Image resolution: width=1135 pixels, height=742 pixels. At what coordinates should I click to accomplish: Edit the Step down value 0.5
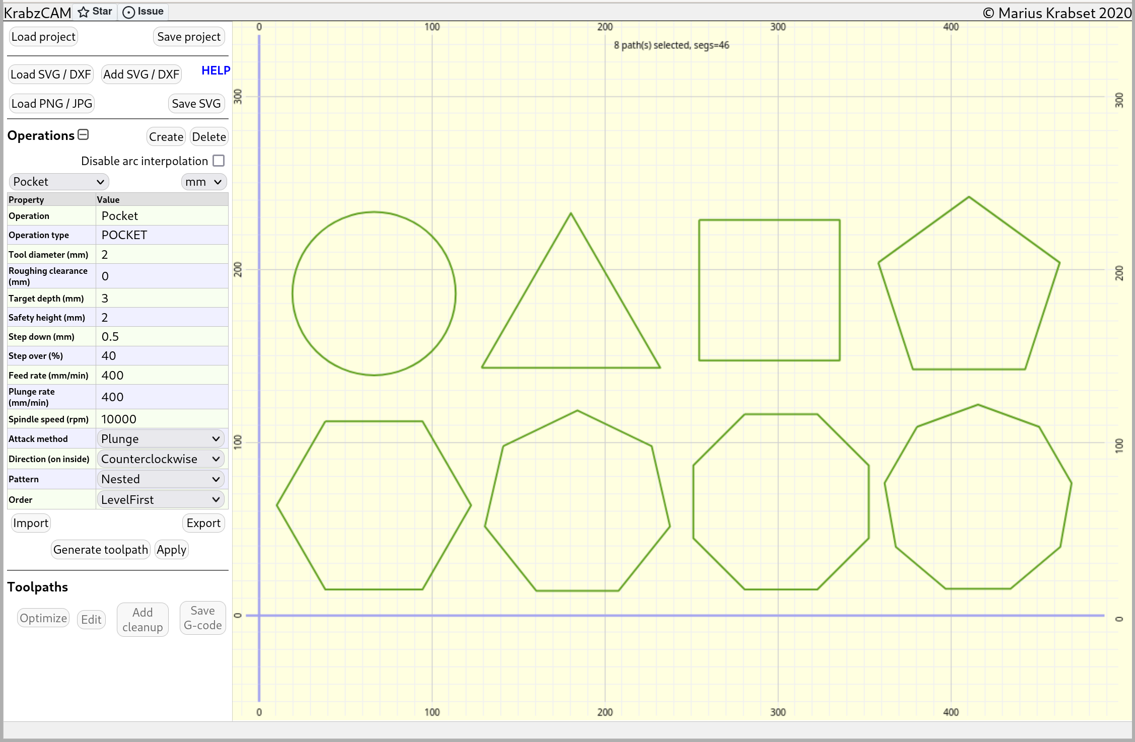pos(162,337)
